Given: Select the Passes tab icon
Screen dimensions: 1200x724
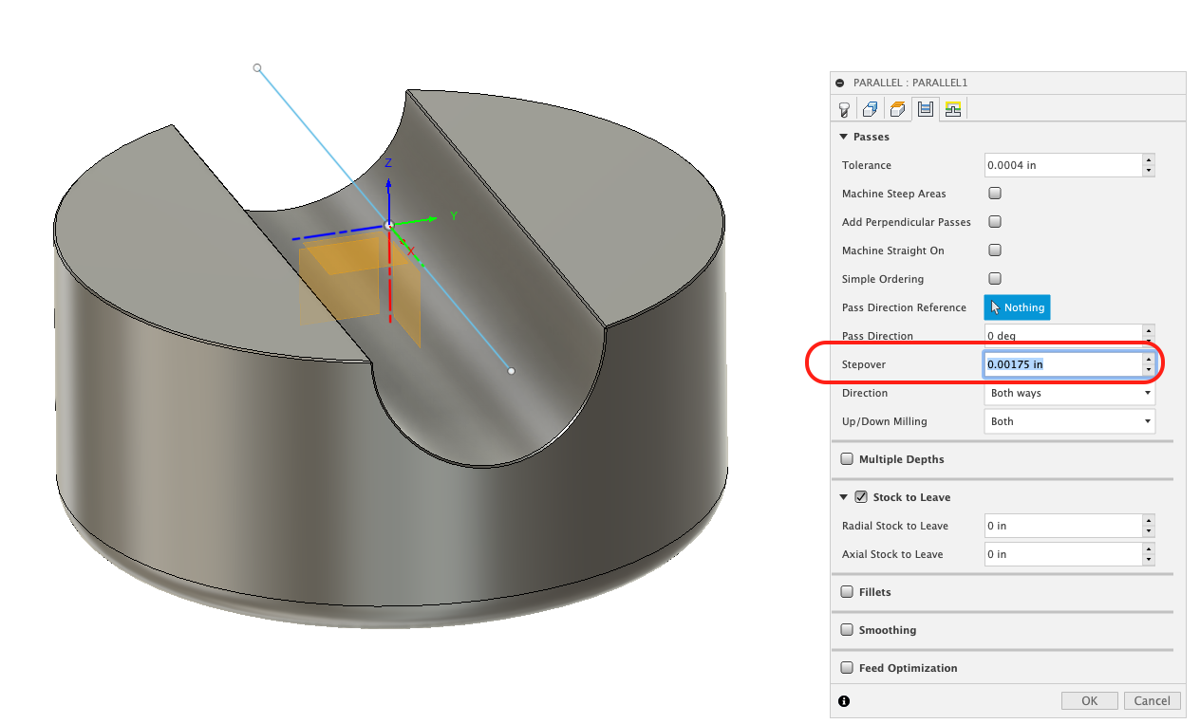Looking at the screenshot, I should tap(925, 109).
